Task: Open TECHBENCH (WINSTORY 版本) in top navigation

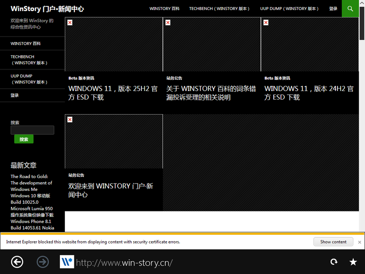Action: coord(219,9)
